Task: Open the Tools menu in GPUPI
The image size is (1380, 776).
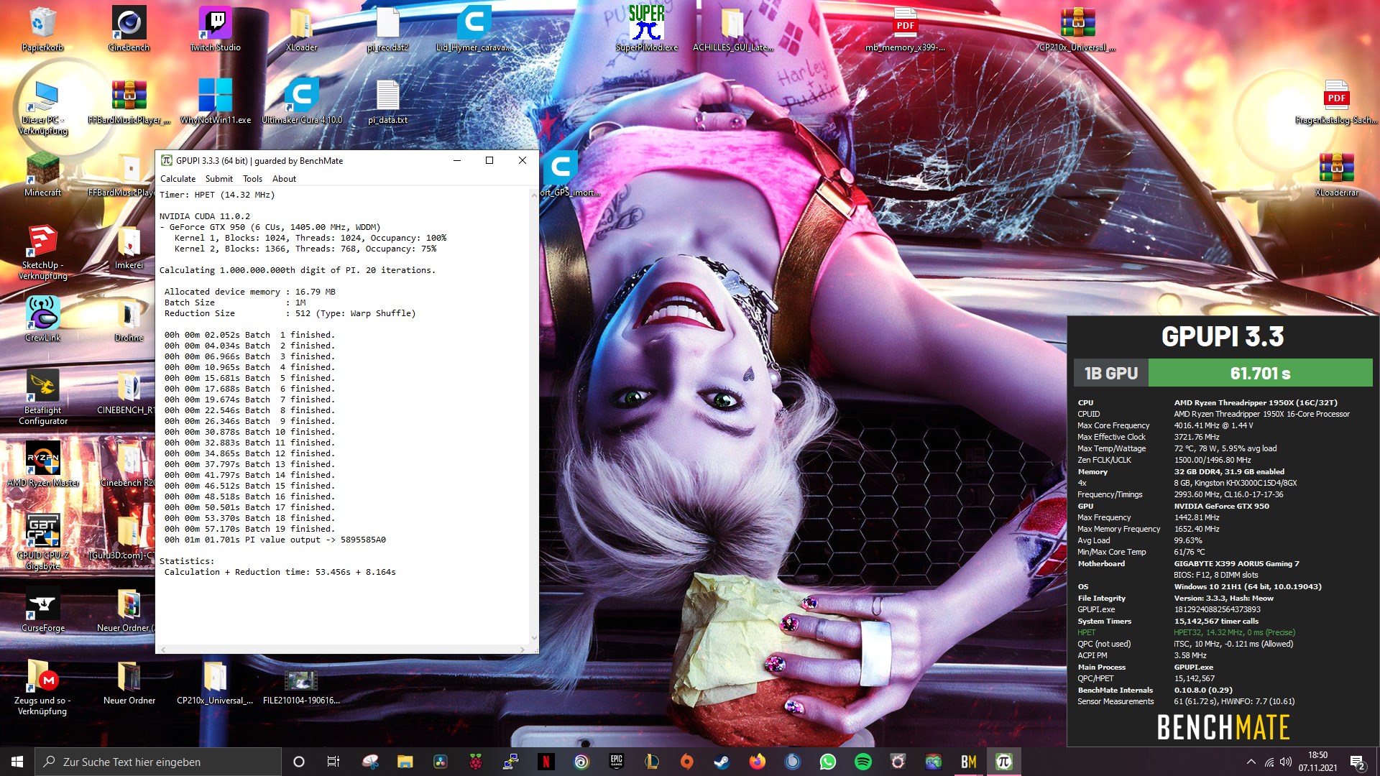Action: click(252, 178)
